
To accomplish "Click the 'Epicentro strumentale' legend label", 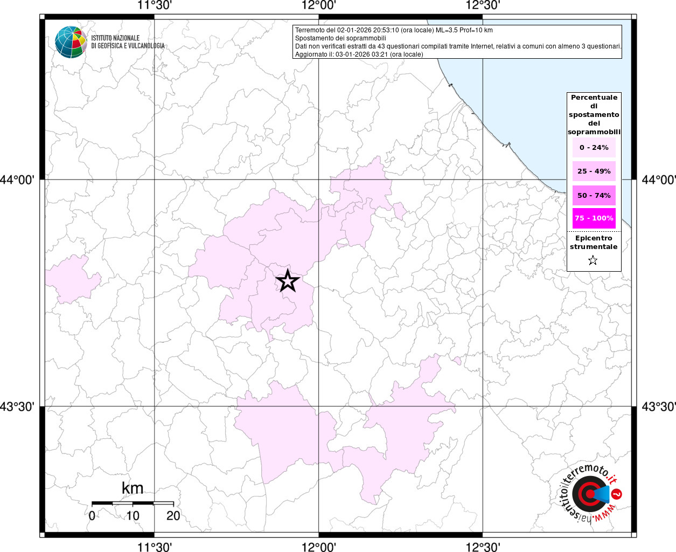I will click(594, 242).
